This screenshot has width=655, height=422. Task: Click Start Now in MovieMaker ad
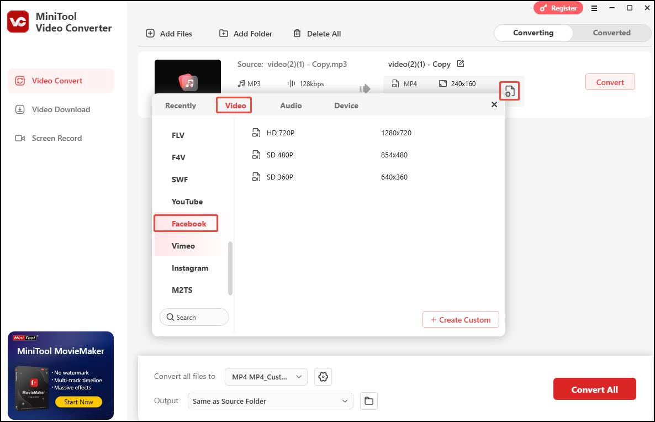pos(78,402)
